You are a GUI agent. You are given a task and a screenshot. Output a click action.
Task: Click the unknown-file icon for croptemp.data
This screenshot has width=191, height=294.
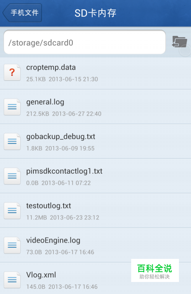[x=12, y=72]
